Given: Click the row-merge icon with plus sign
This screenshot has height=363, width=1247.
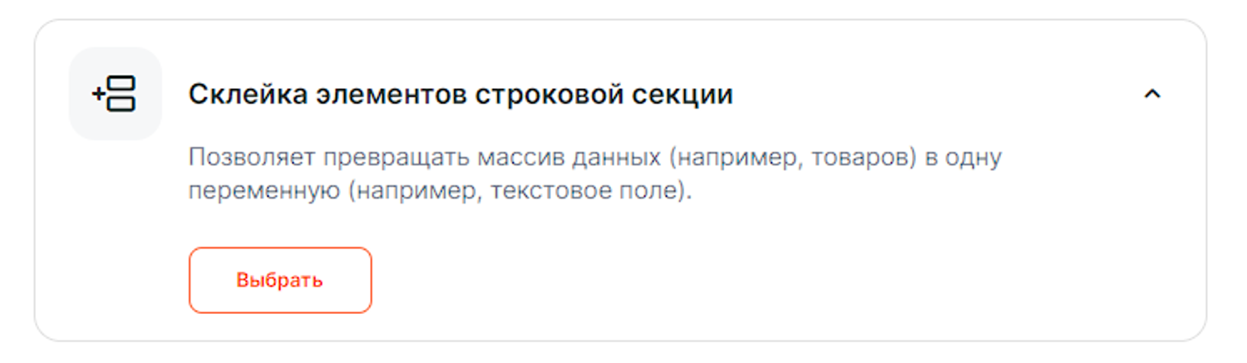Looking at the screenshot, I should point(114,94).
